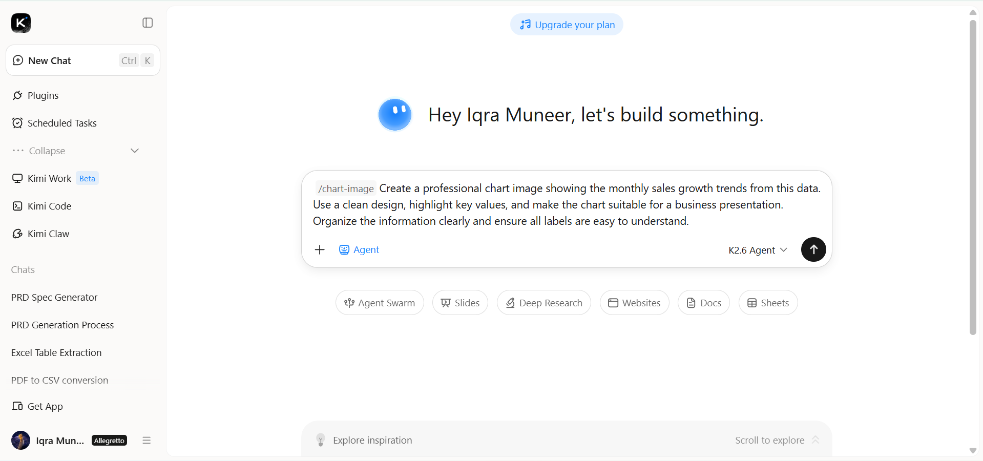Open Kimi Work Beta
The image size is (983, 461).
coord(55,178)
